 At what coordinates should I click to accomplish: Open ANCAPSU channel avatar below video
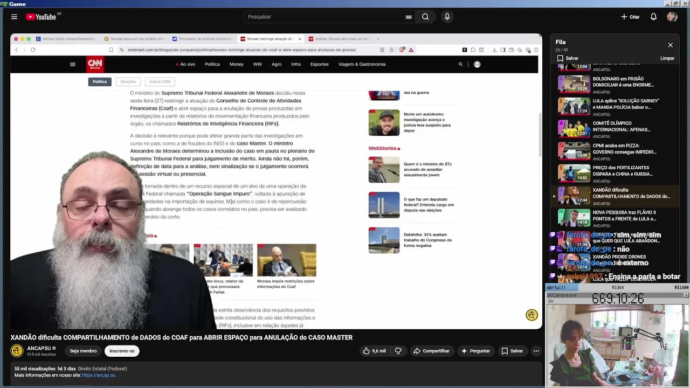click(17, 351)
